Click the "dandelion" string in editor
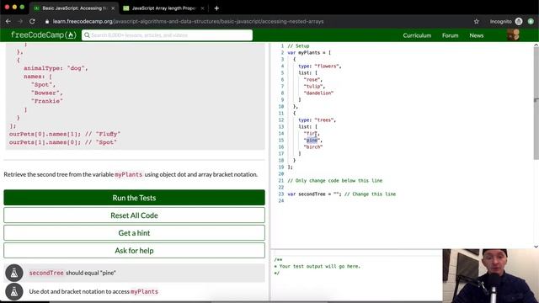This screenshot has height=303, width=539. click(x=318, y=93)
